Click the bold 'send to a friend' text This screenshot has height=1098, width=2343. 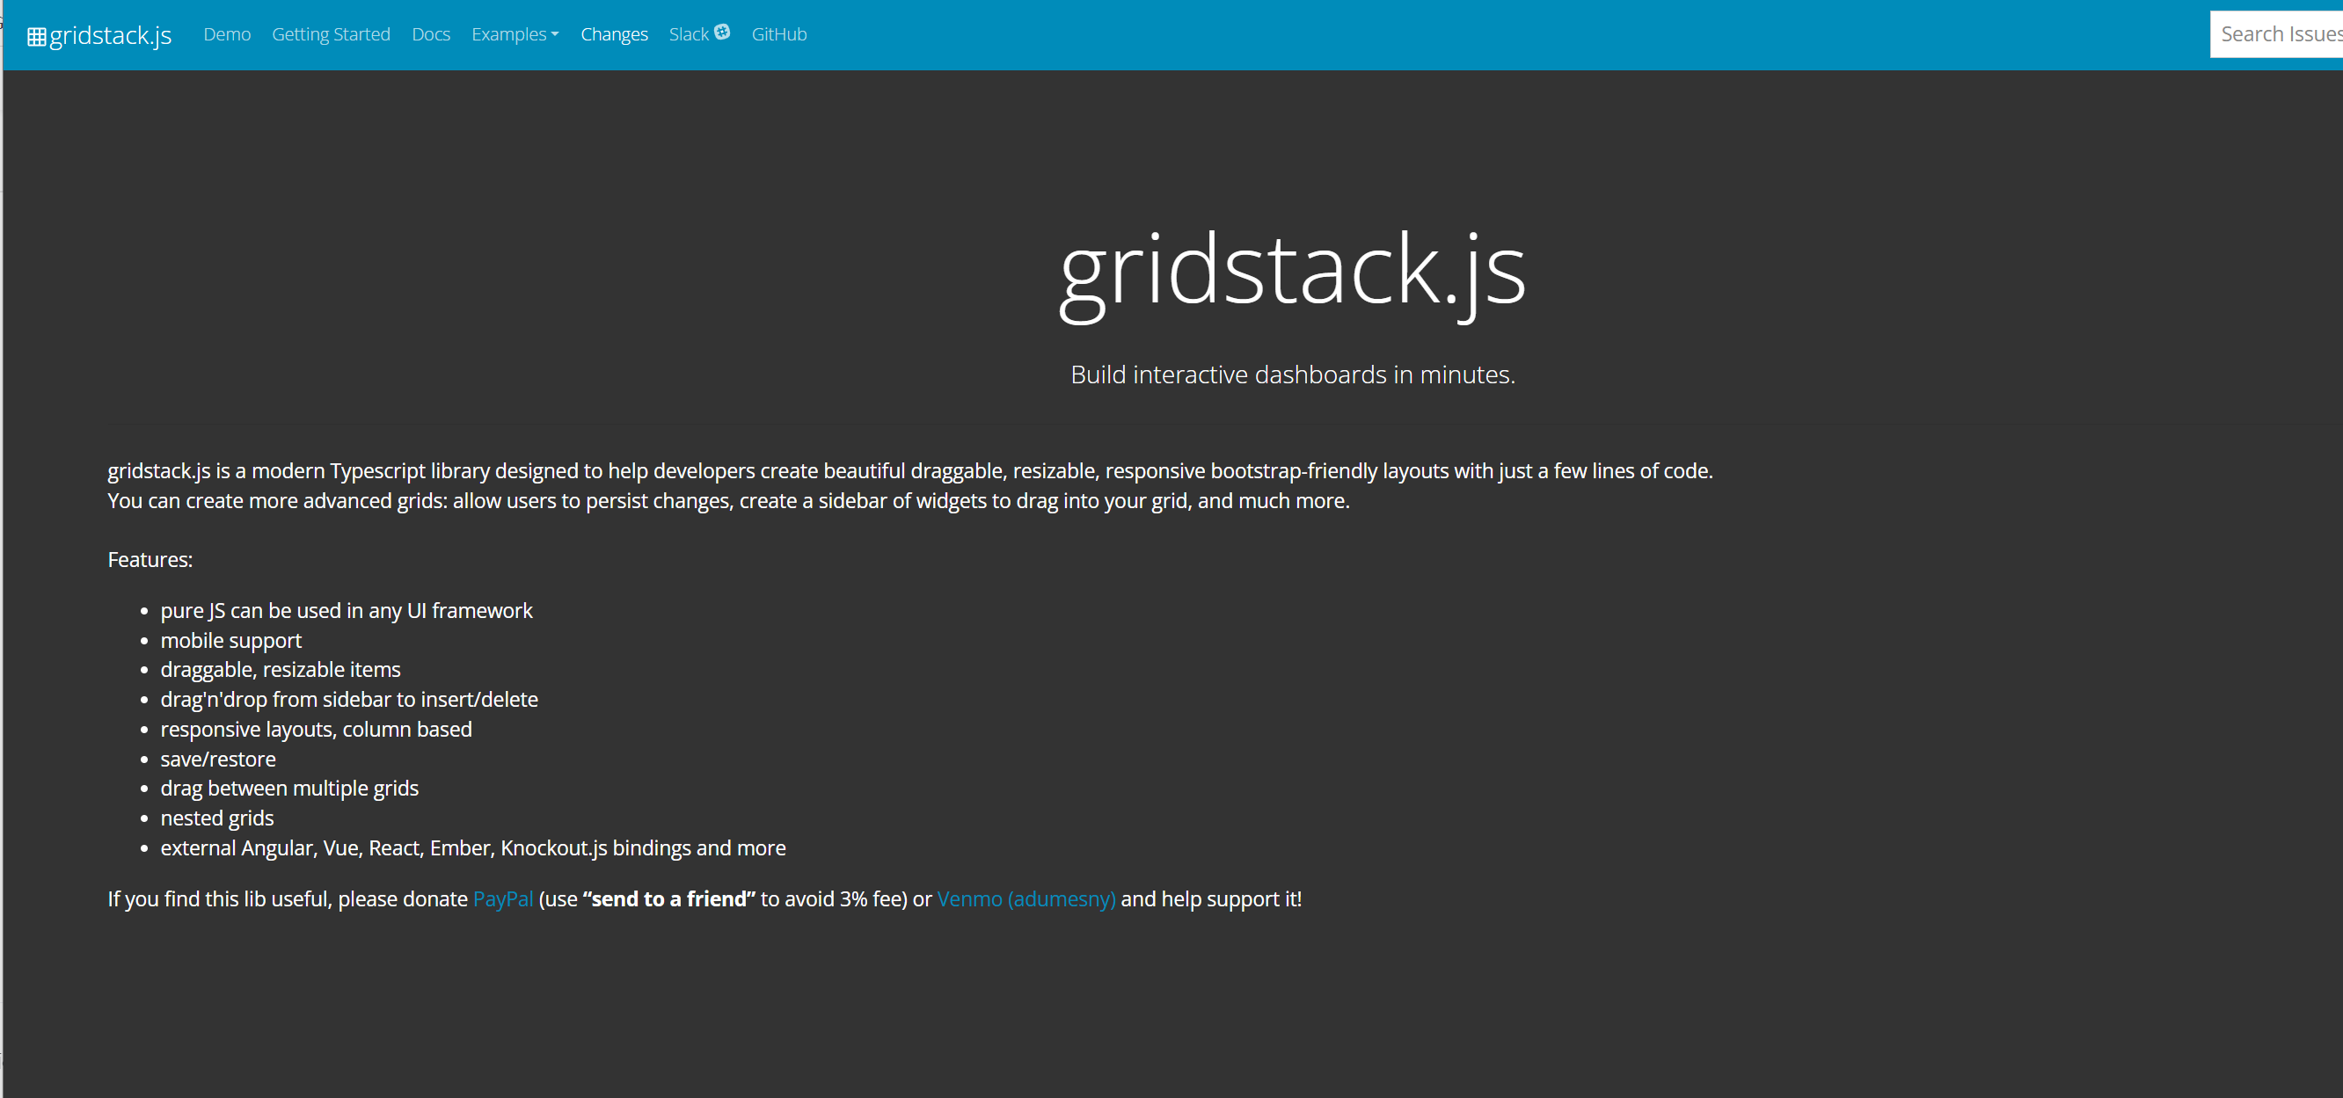click(668, 899)
